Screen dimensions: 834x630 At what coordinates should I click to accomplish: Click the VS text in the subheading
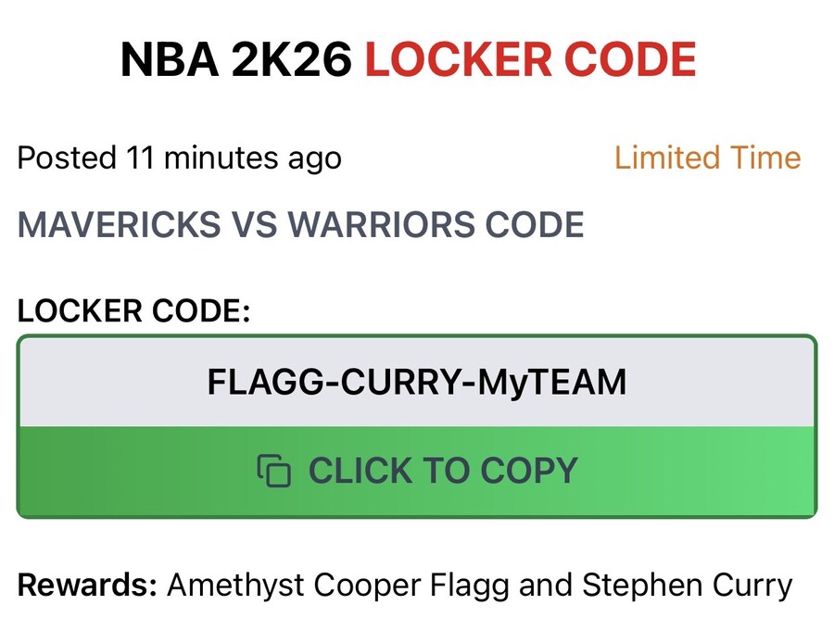(x=252, y=225)
